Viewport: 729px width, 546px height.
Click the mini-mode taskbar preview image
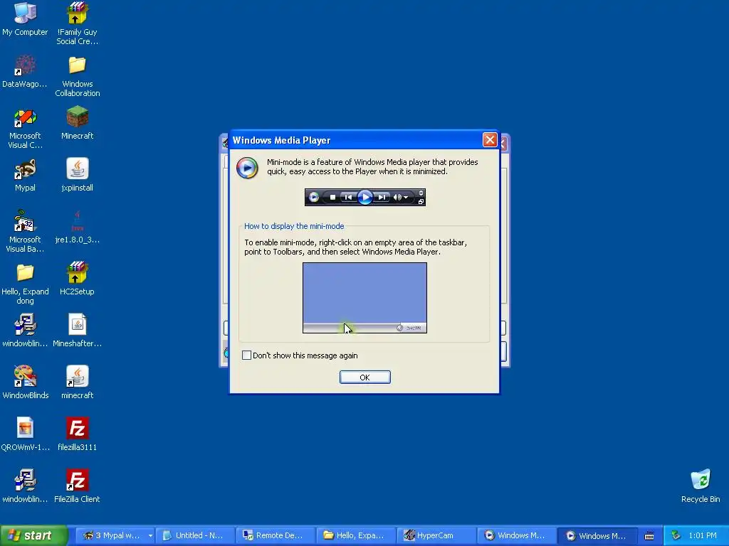[365, 298]
